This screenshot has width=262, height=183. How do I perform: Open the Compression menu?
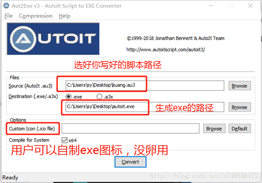point(36,16)
